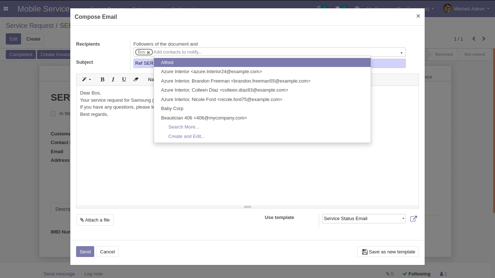Viewport: 495px width, 278px height.
Task: Select the Not solved status stage
Action: coord(474,54)
